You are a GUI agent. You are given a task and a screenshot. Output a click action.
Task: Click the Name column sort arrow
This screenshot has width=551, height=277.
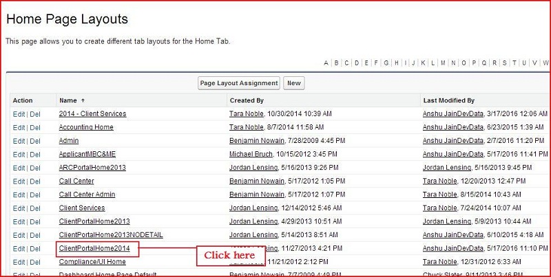click(x=83, y=100)
